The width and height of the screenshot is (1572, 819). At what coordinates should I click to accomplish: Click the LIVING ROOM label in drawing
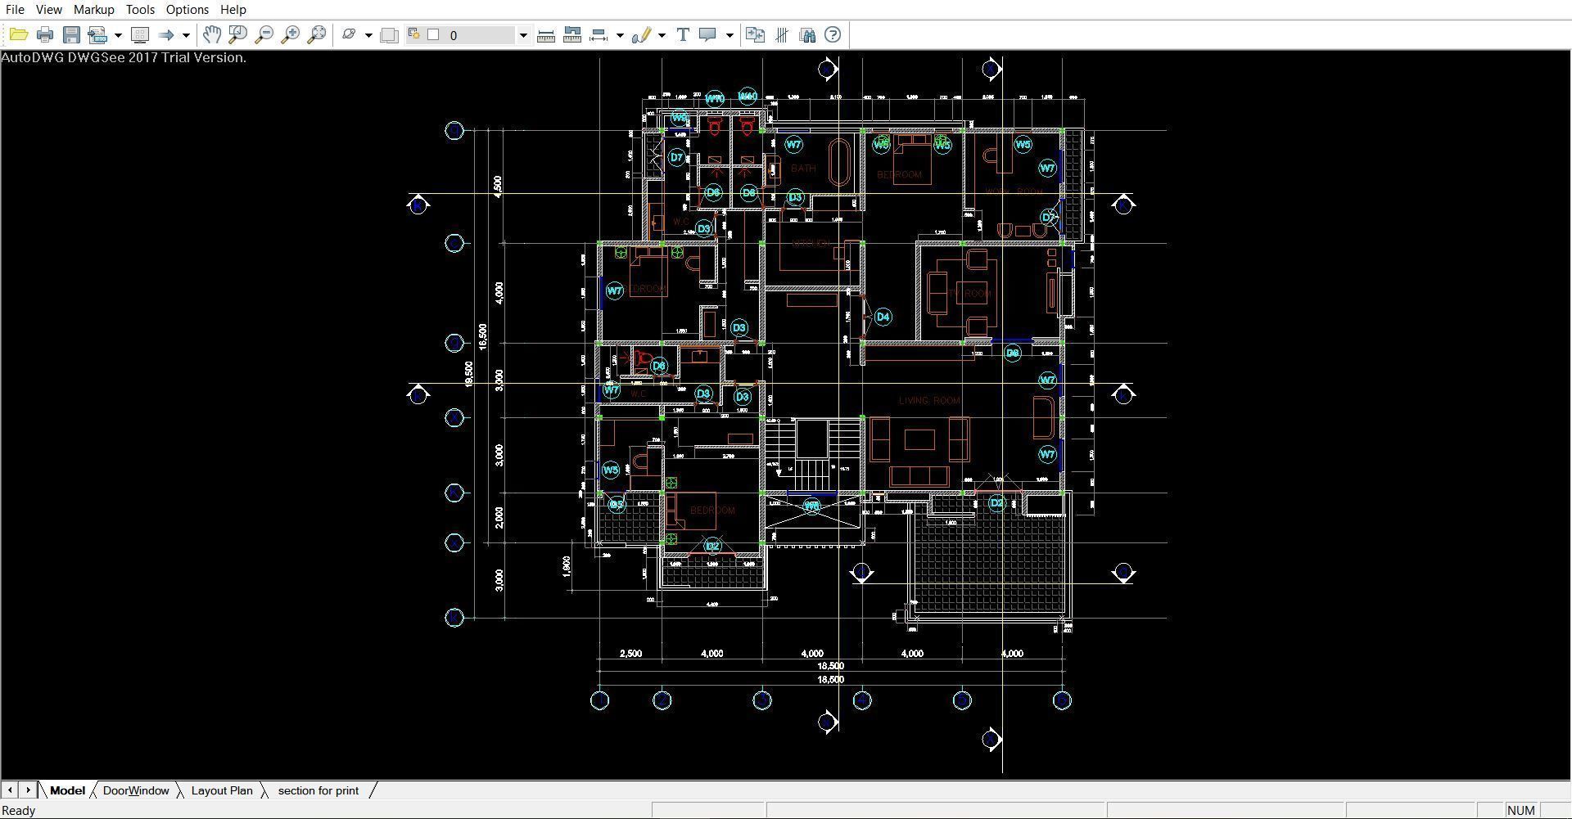click(x=929, y=401)
